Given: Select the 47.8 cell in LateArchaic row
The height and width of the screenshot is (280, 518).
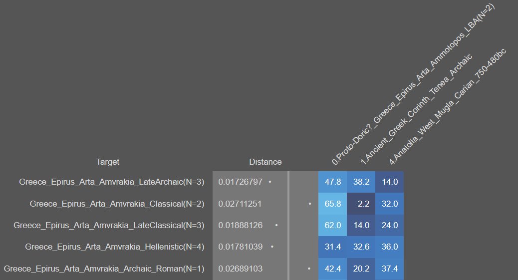Looking at the screenshot, I should point(333,182).
